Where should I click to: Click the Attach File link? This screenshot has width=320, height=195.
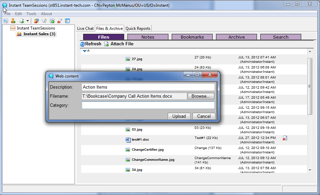(x=122, y=44)
